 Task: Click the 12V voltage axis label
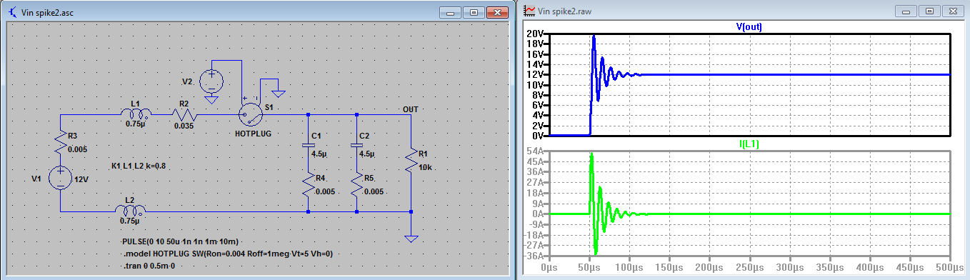[536, 74]
